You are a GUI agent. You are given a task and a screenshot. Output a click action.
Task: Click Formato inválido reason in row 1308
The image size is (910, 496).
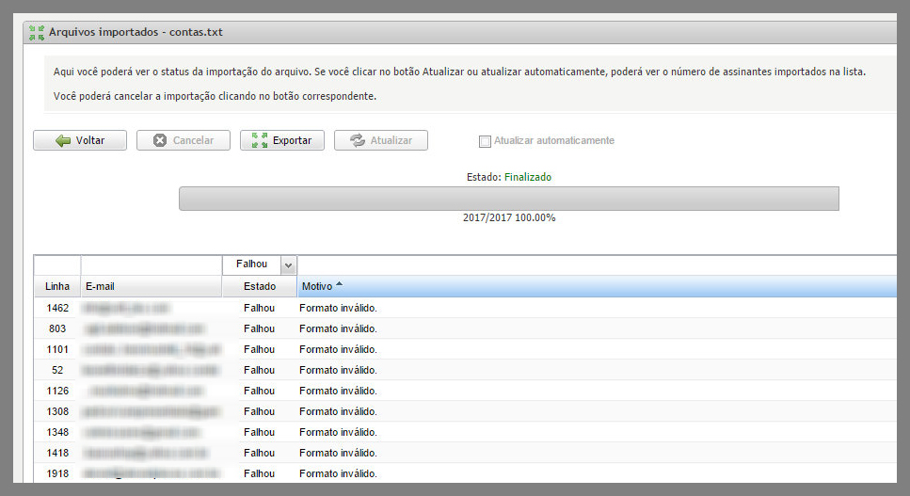(x=338, y=411)
